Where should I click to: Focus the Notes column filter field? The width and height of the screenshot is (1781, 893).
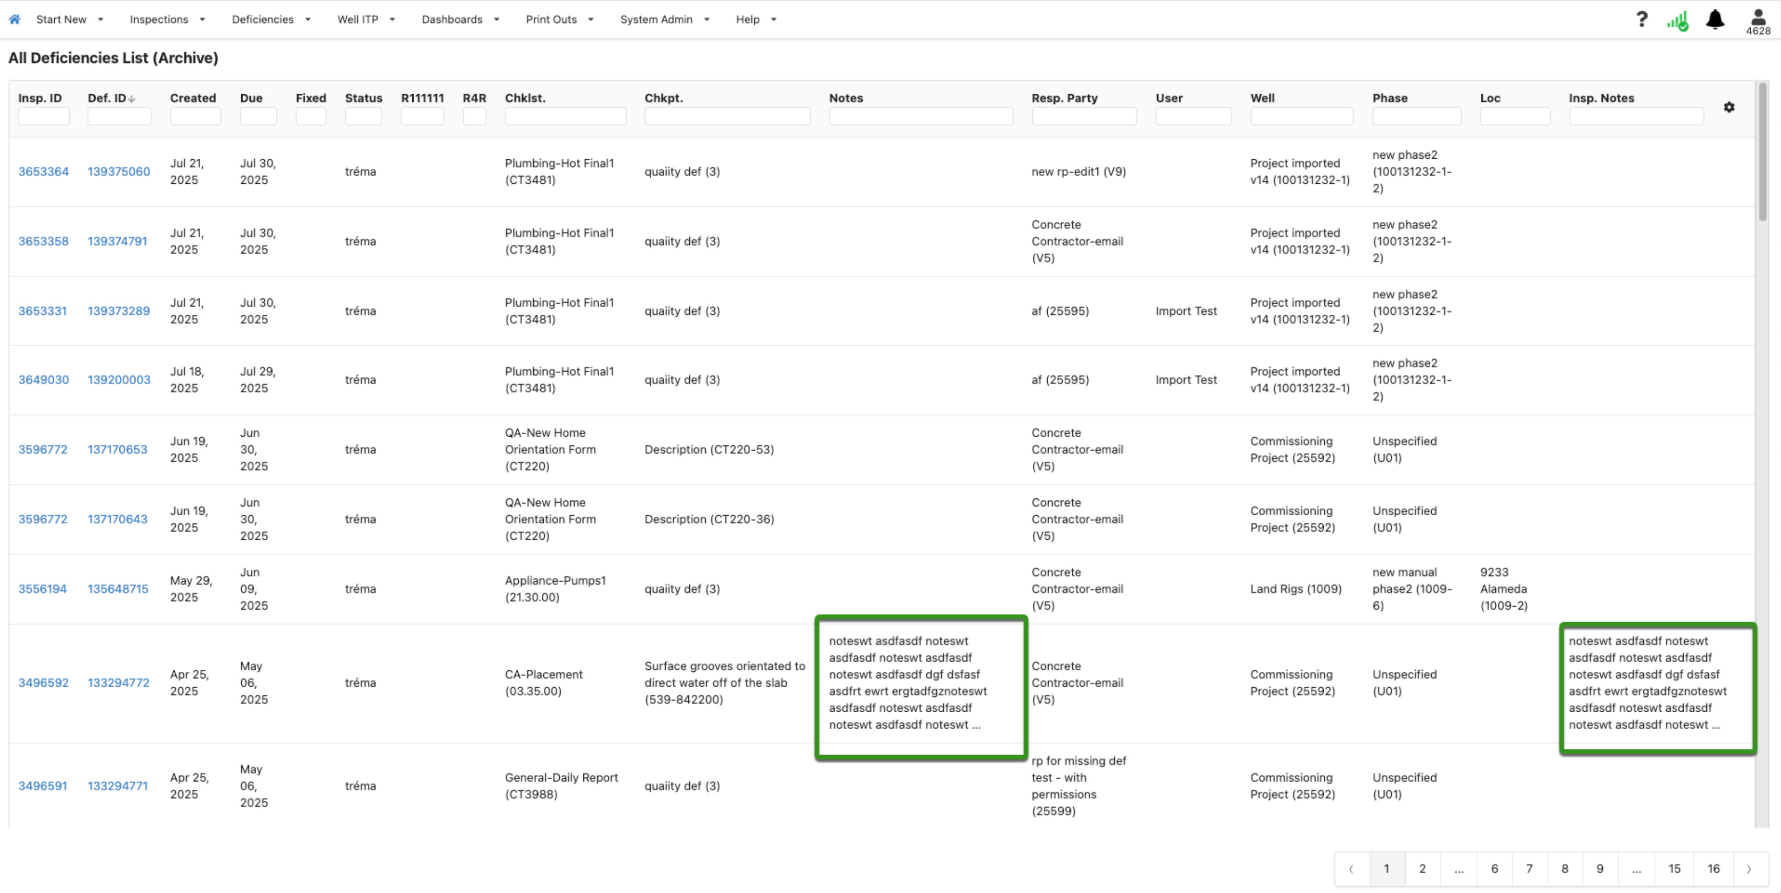point(921,116)
